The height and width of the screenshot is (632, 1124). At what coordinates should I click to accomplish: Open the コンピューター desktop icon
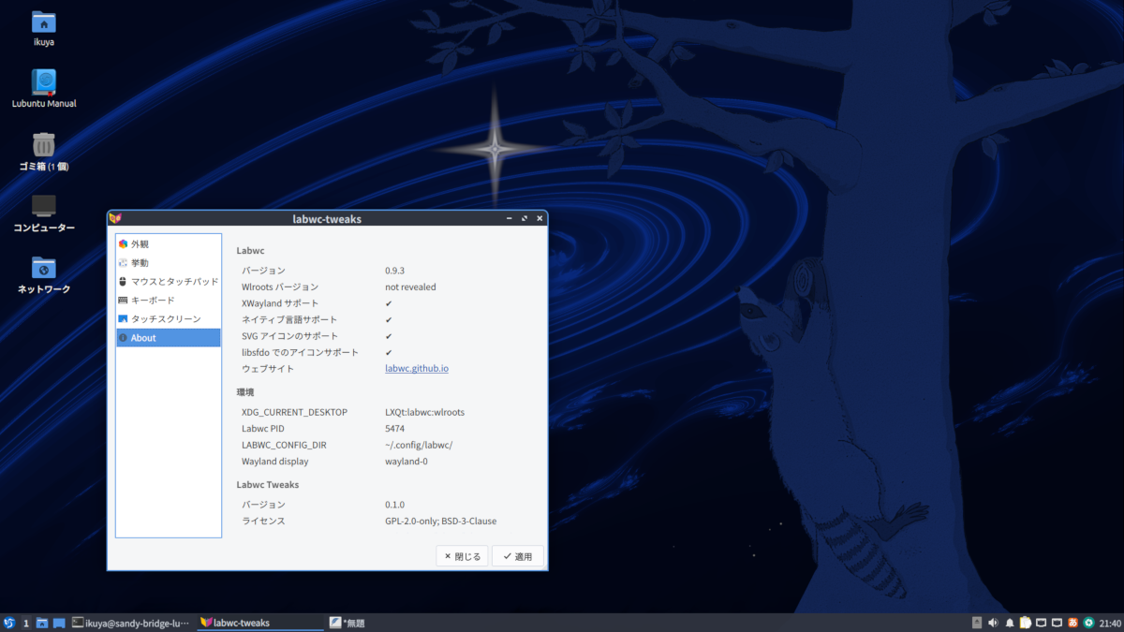pos(44,213)
